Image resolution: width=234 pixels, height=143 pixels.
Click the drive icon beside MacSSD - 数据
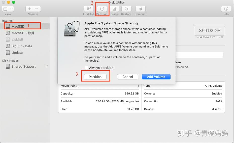(x=8, y=33)
